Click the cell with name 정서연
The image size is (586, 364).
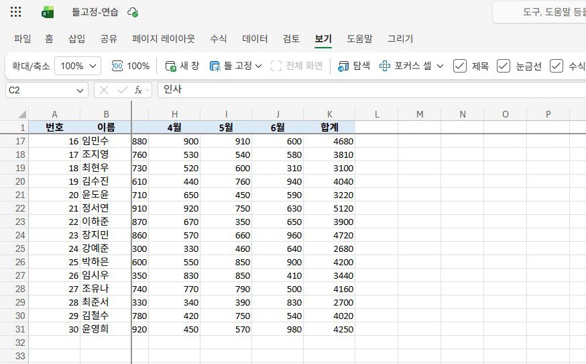106,208
